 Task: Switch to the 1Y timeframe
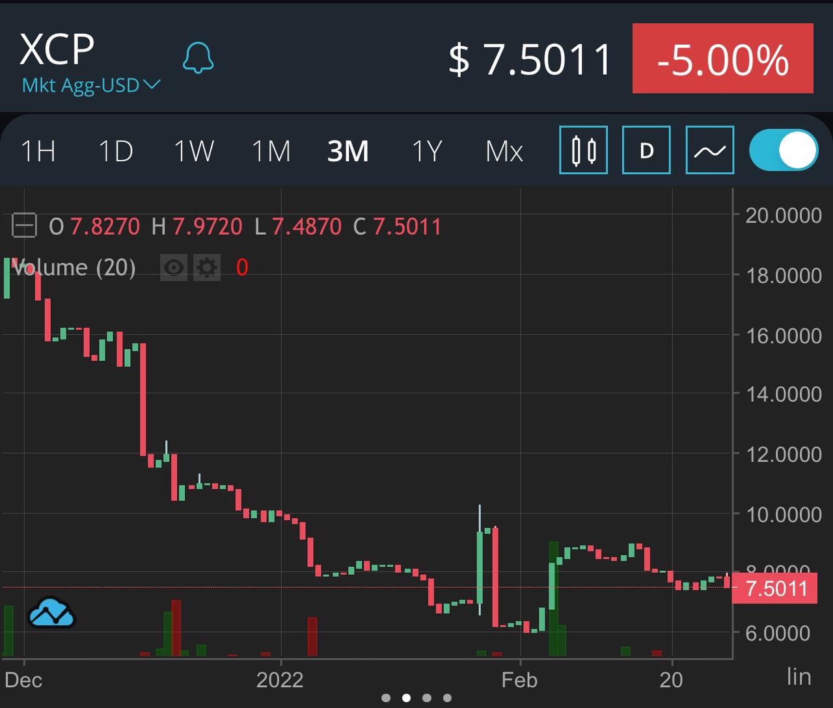click(427, 151)
